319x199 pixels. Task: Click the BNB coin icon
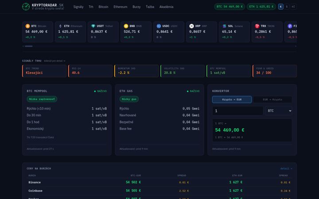(126, 26)
